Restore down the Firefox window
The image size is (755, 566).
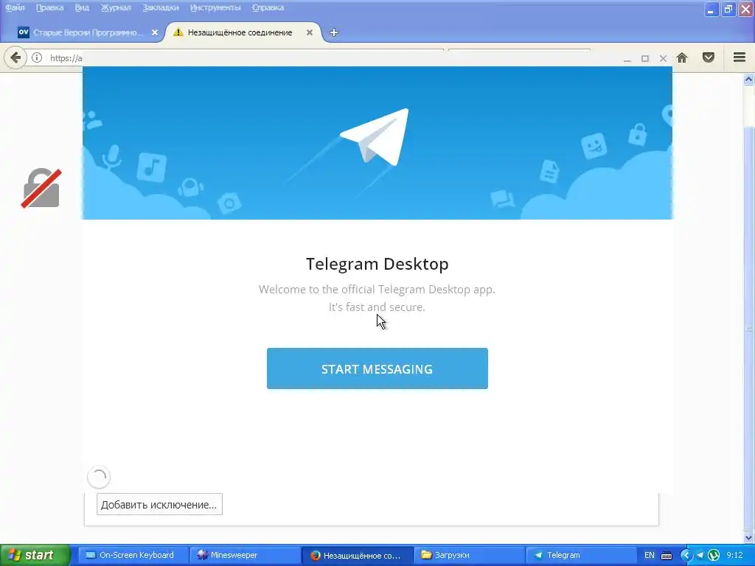[x=728, y=9]
